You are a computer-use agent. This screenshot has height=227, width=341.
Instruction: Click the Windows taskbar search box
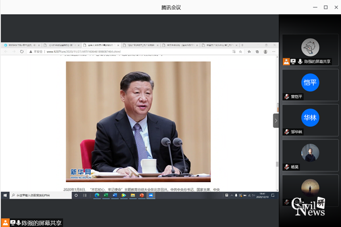(x=41, y=196)
